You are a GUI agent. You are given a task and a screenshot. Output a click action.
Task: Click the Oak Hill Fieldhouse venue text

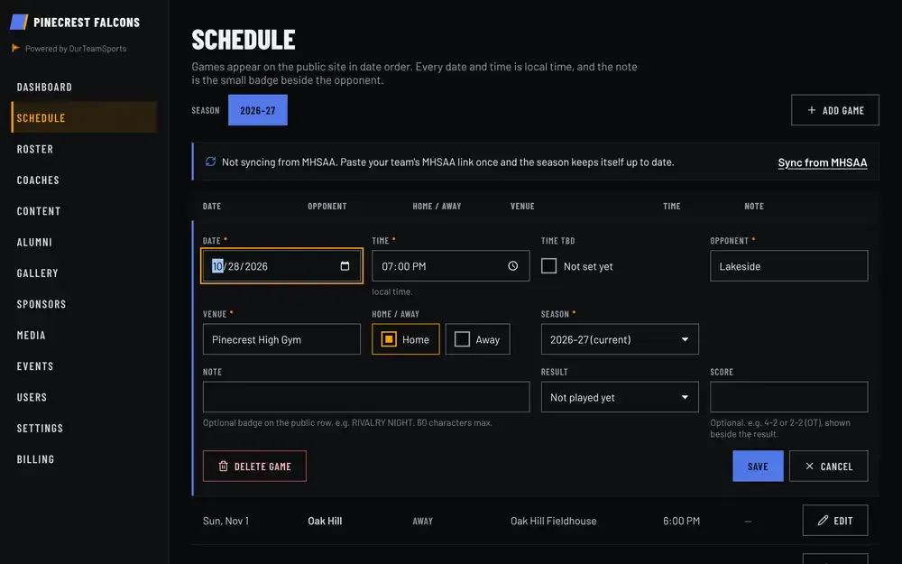pos(554,521)
